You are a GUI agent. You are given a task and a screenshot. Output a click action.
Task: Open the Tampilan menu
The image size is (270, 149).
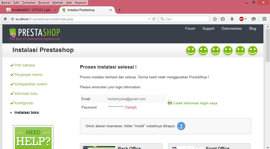(x=28, y=3)
